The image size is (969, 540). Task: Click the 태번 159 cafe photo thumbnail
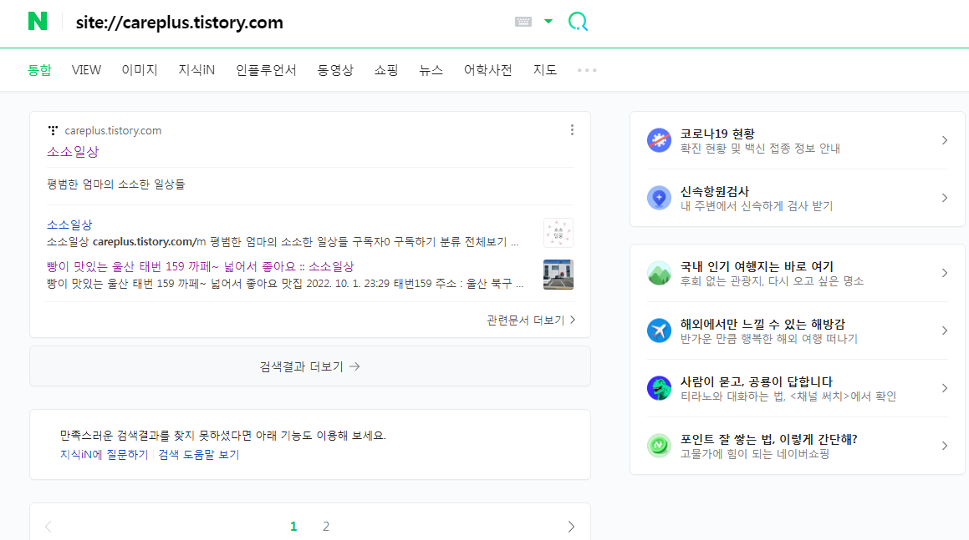pyautogui.click(x=558, y=275)
